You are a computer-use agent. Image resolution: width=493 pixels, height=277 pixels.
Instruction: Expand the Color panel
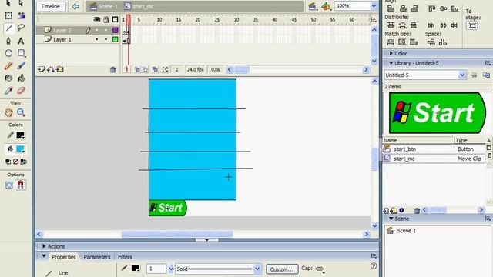pyautogui.click(x=391, y=53)
